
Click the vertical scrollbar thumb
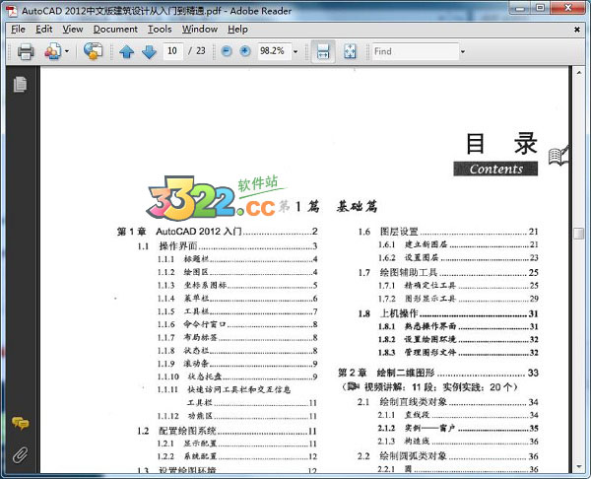(x=578, y=234)
